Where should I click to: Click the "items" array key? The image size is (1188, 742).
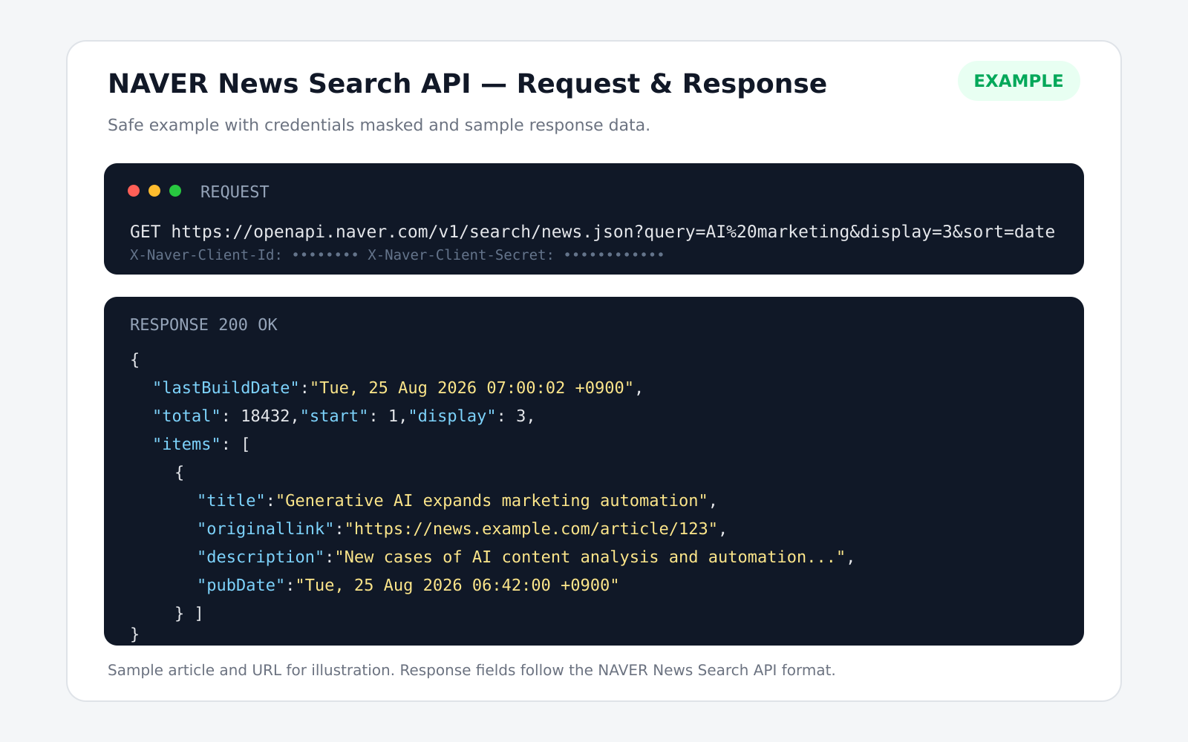[x=186, y=444]
